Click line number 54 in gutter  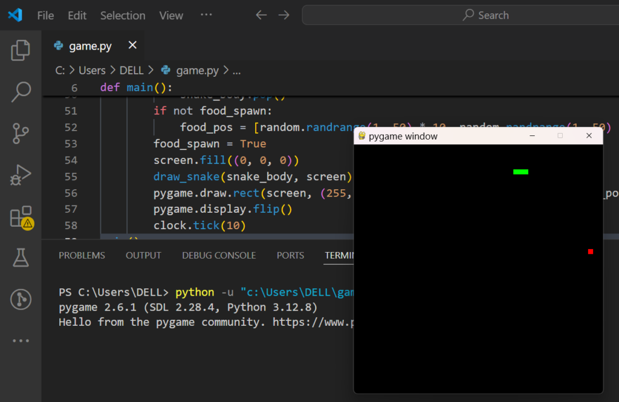(71, 160)
